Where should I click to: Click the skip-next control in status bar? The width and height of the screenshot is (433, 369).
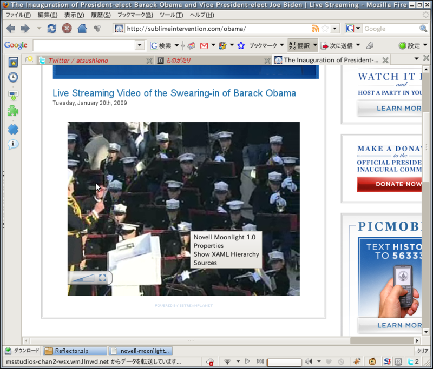coord(260,361)
